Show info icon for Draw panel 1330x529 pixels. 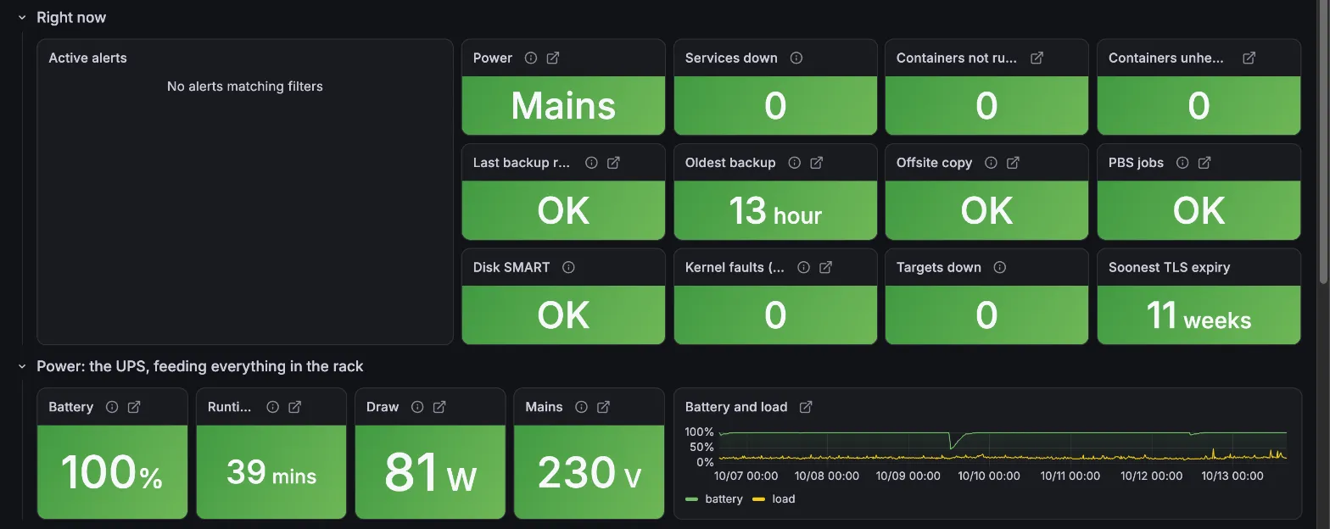(417, 407)
